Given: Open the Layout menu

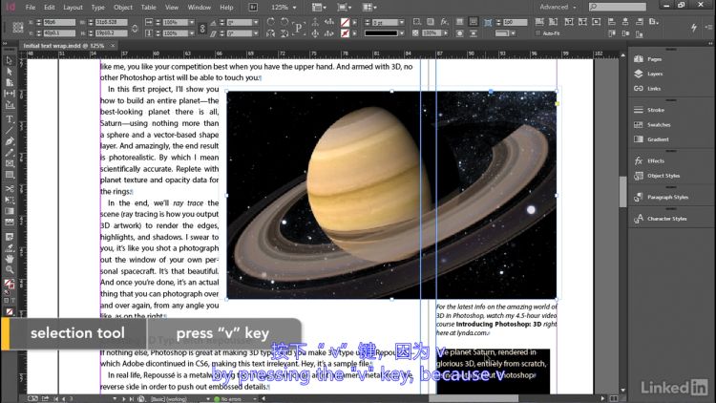Looking at the screenshot, I should [x=73, y=8].
